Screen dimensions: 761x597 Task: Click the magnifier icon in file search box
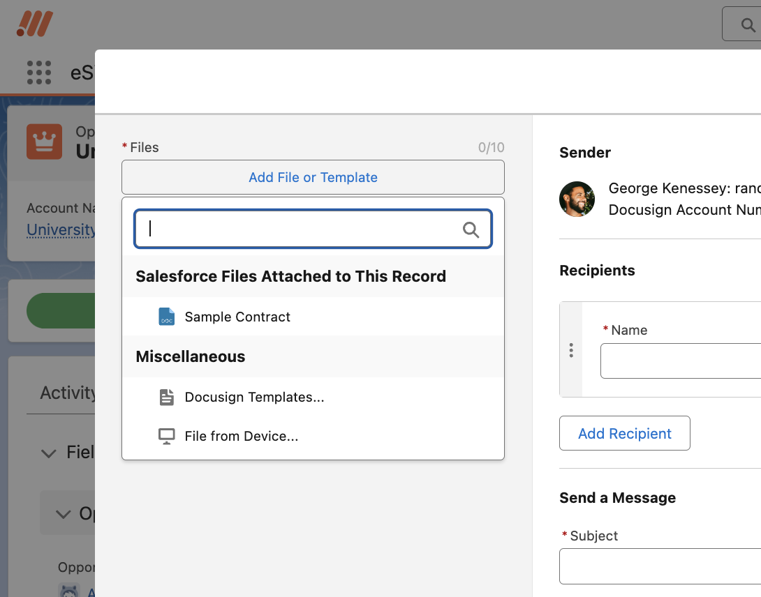point(471,229)
